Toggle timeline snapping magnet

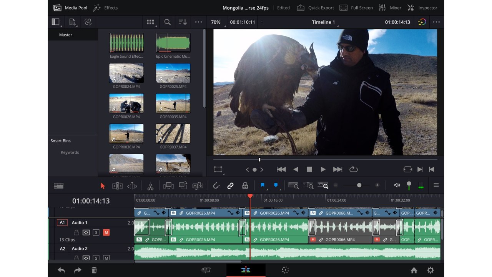tap(216, 186)
